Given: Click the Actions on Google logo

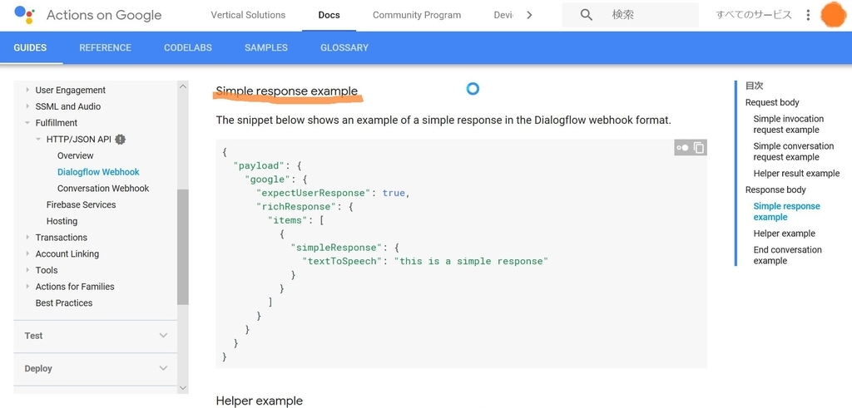Looking at the screenshot, I should pyautogui.click(x=24, y=15).
